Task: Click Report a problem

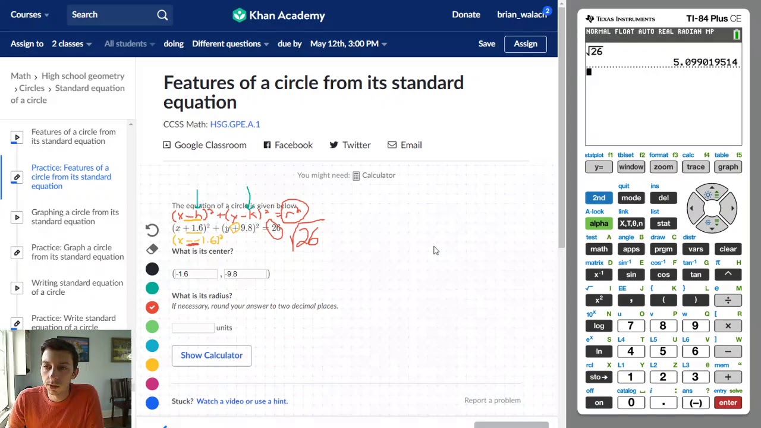Action: (x=492, y=401)
